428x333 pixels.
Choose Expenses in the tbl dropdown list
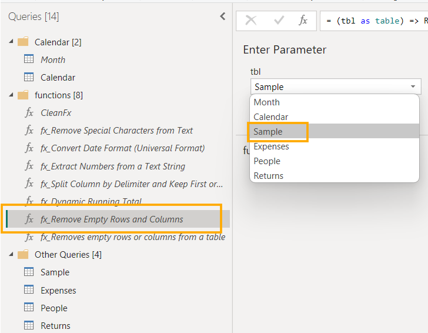coord(335,146)
